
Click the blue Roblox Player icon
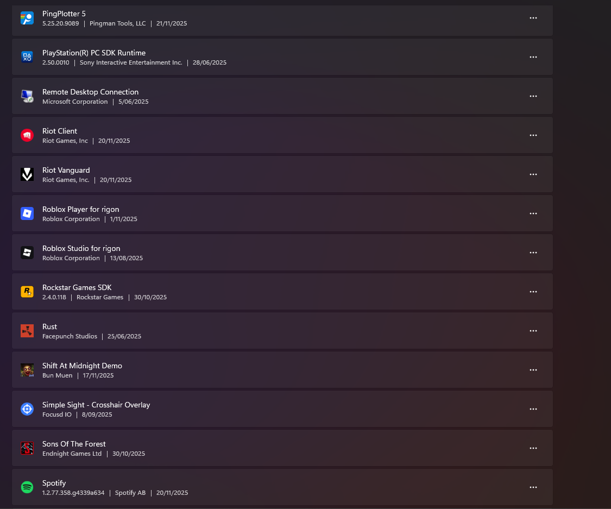[x=27, y=213]
